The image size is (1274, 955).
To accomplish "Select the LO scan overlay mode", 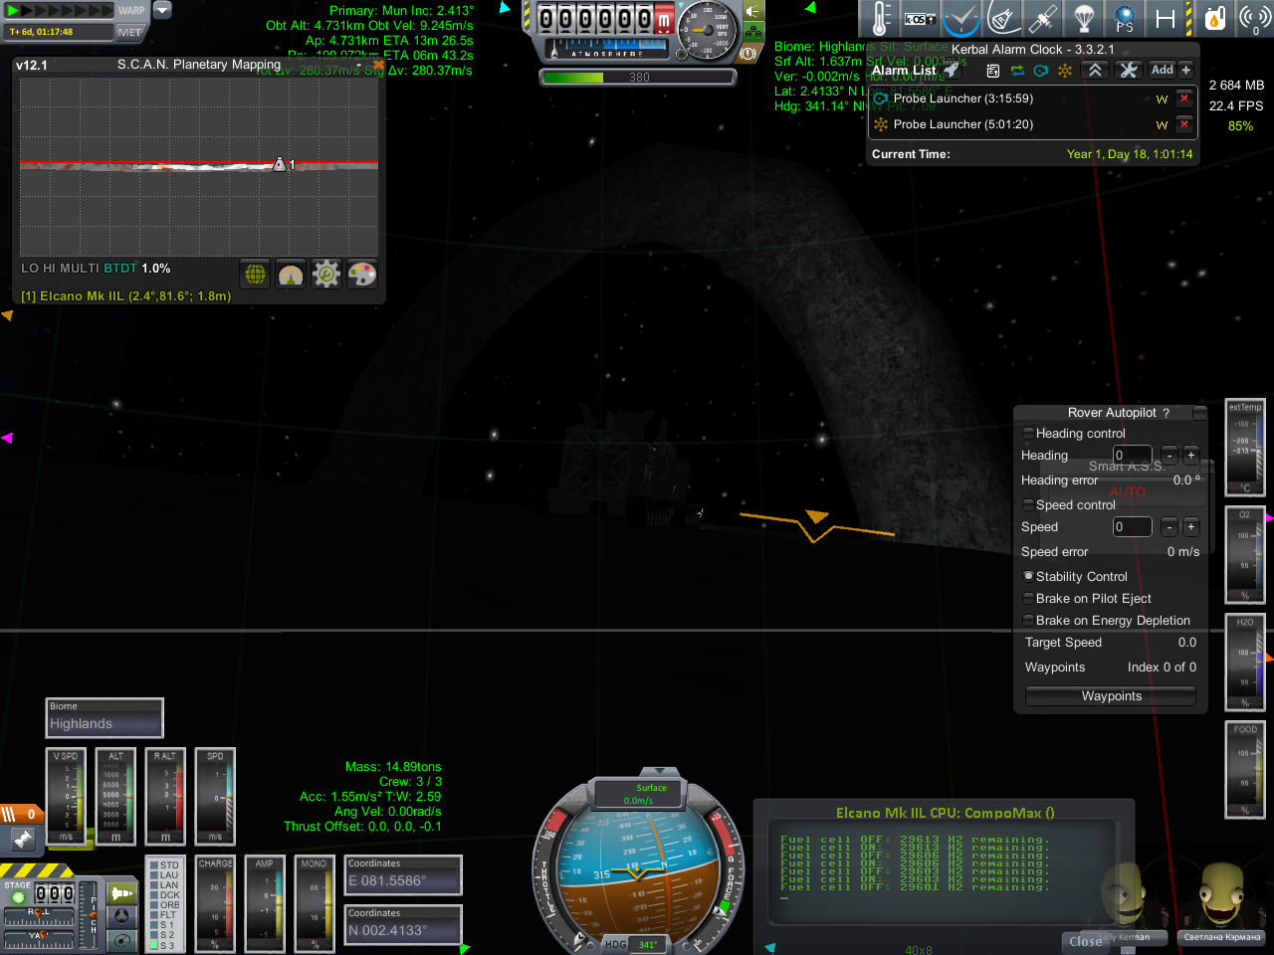I will click(x=30, y=269).
